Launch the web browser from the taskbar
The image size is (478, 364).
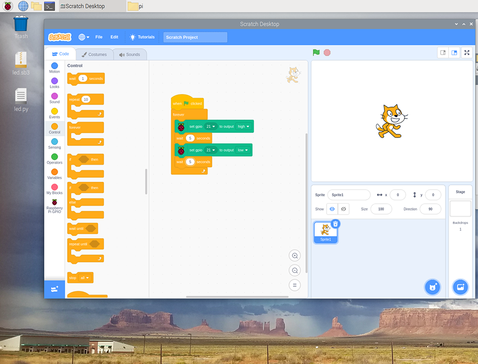23,6
